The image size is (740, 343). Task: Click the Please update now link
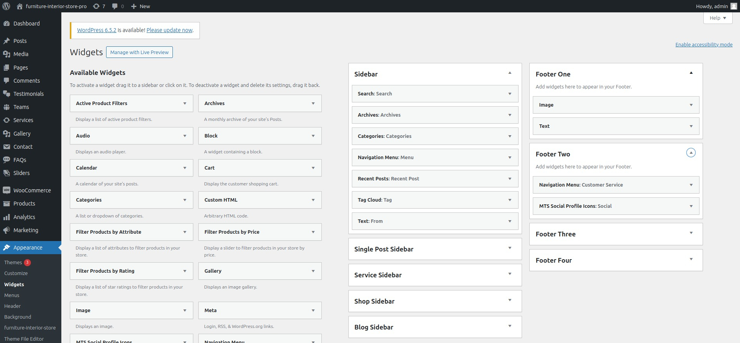click(169, 30)
